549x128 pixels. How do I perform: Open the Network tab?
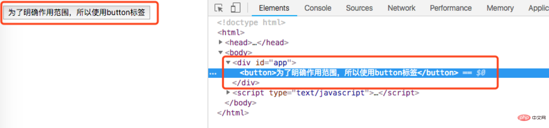(401, 8)
